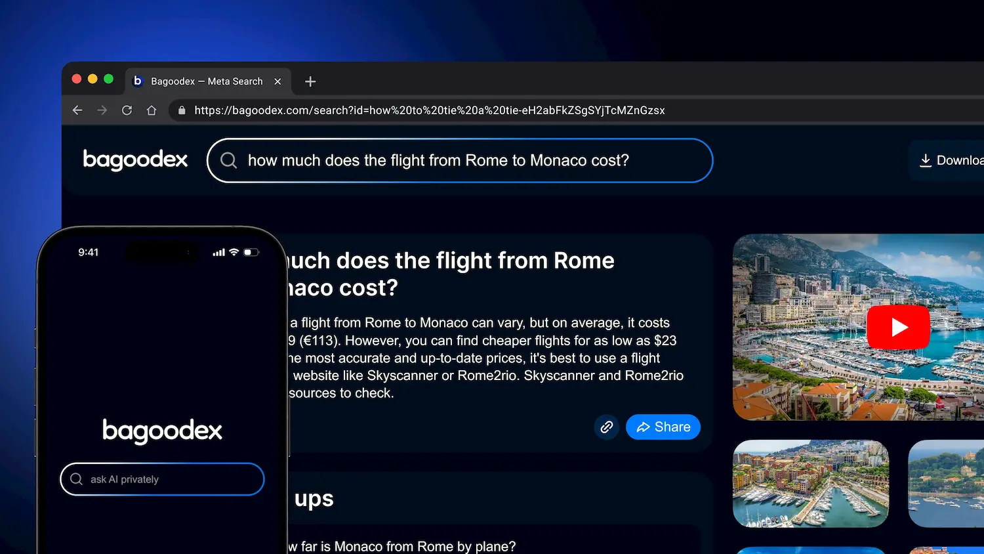Image resolution: width=984 pixels, height=554 pixels.
Task: Play the Monaco YouTube video
Action: pyautogui.click(x=898, y=327)
